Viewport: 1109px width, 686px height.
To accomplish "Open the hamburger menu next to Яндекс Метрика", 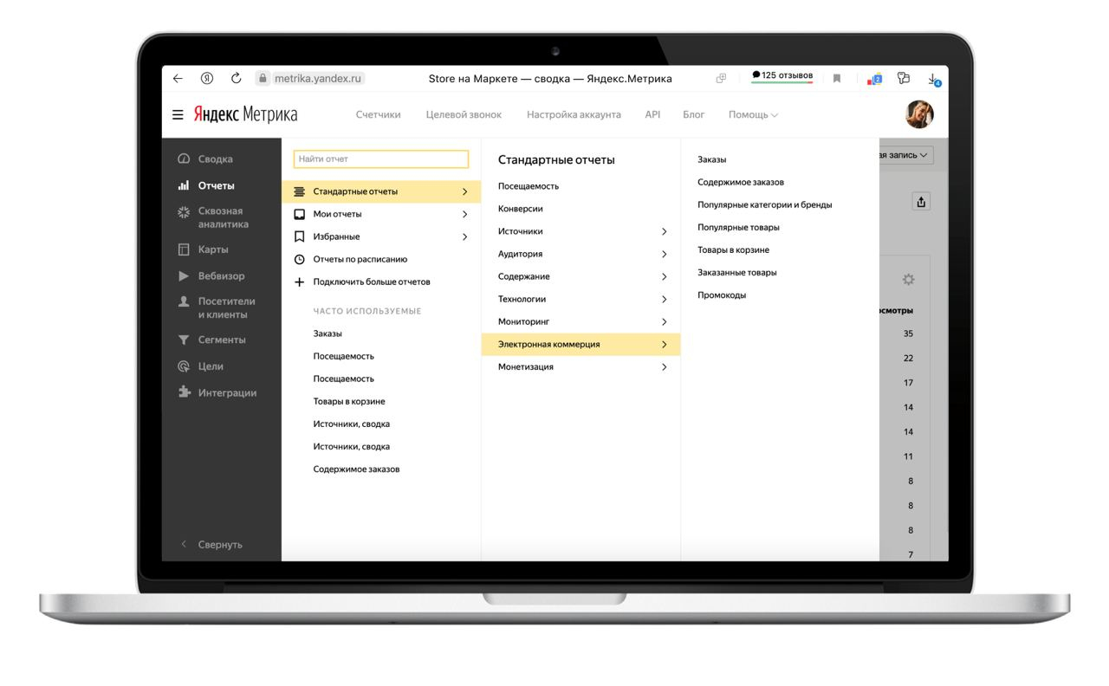I will [178, 114].
